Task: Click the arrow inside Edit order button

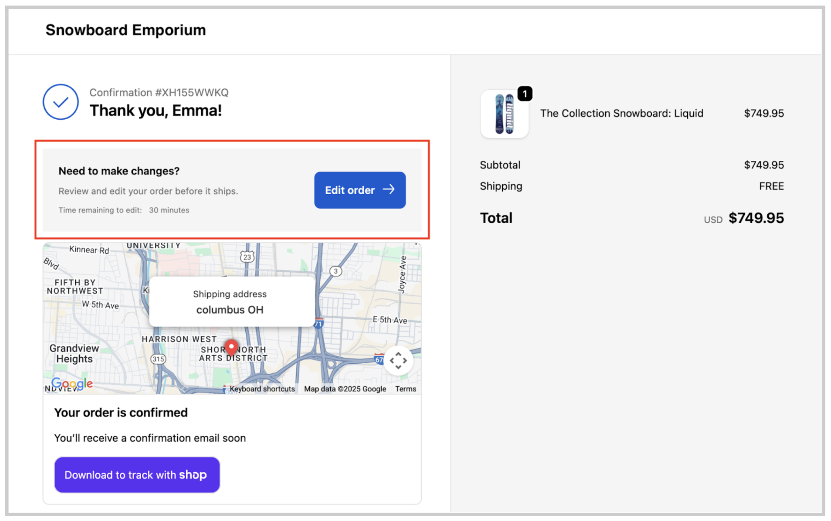Action: pyautogui.click(x=389, y=190)
